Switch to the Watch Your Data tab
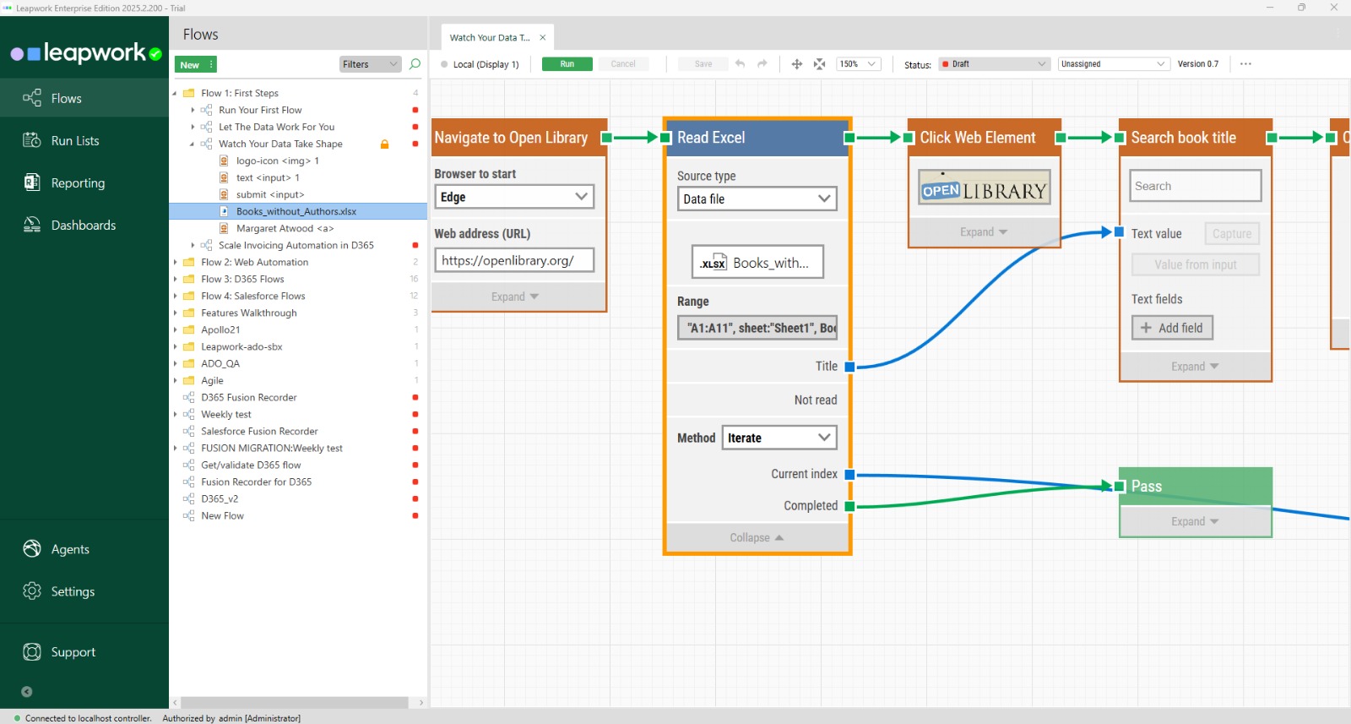 point(489,38)
